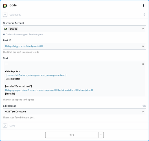The image size is (149, 141).
Task: Click the google_cloud textAnnotations variable reference
Action: (49, 90)
